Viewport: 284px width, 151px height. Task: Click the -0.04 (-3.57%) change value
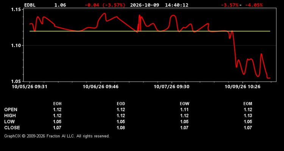[x=105, y=5]
